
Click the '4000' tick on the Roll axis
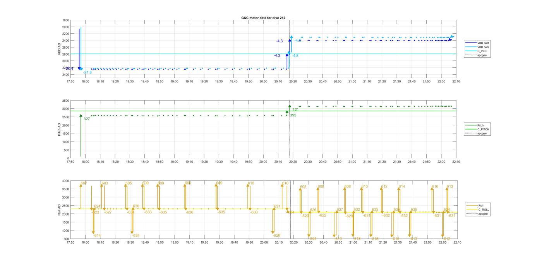[66, 181]
